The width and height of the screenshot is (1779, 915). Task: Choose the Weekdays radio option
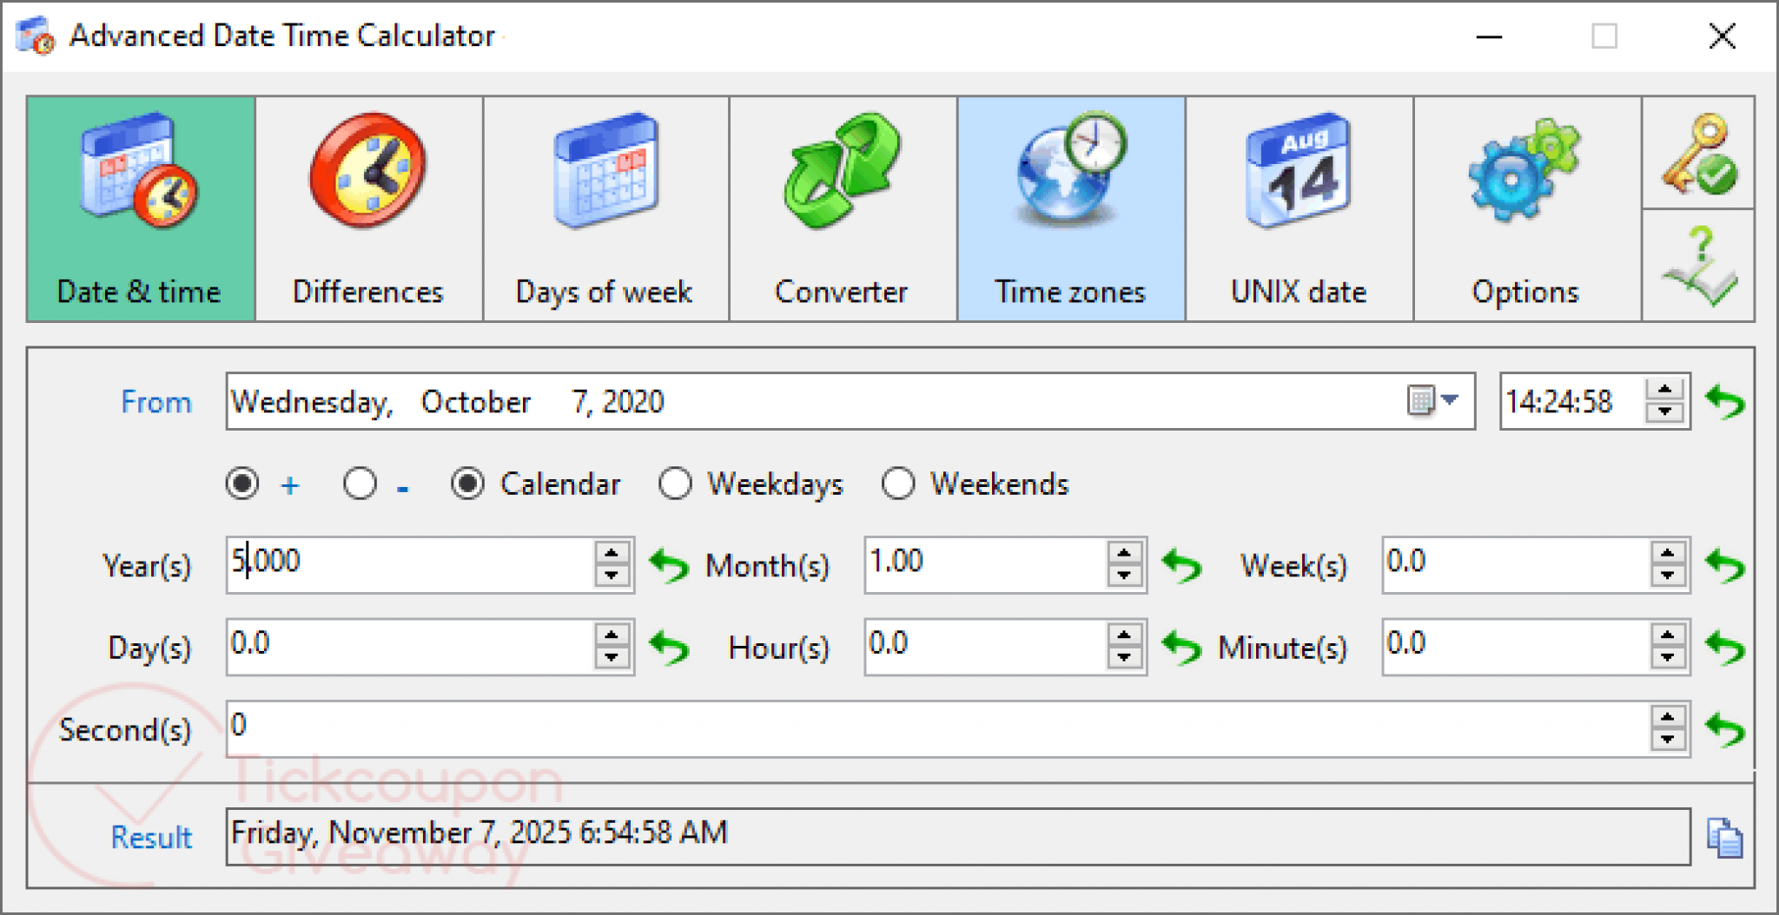(x=675, y=484)
